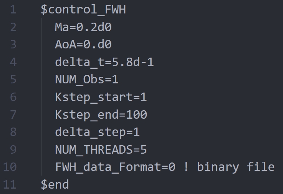Viewport: 283px width, 194px height.
Task: Click the delta_t=5.8d-1 text
Action: coord(104,62)
